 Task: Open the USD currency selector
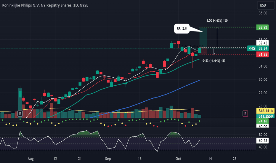tap(266, 5)
